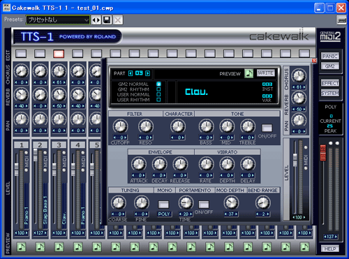This screenshot has width=349, height=259.
Task: Click the keyboard icon at top right
Action: (341, 20)
